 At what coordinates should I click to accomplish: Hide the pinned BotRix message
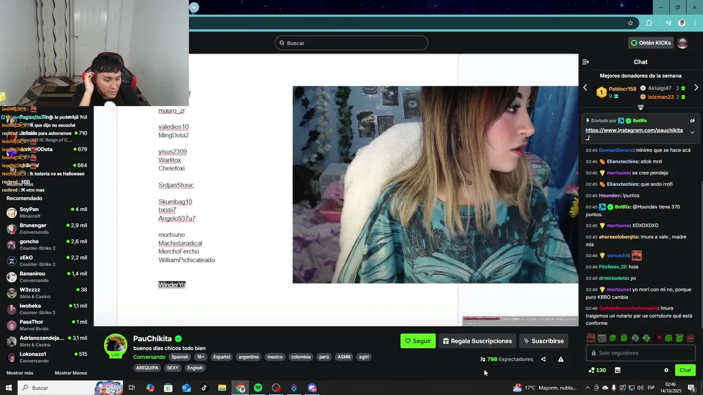tap(693, 121)
